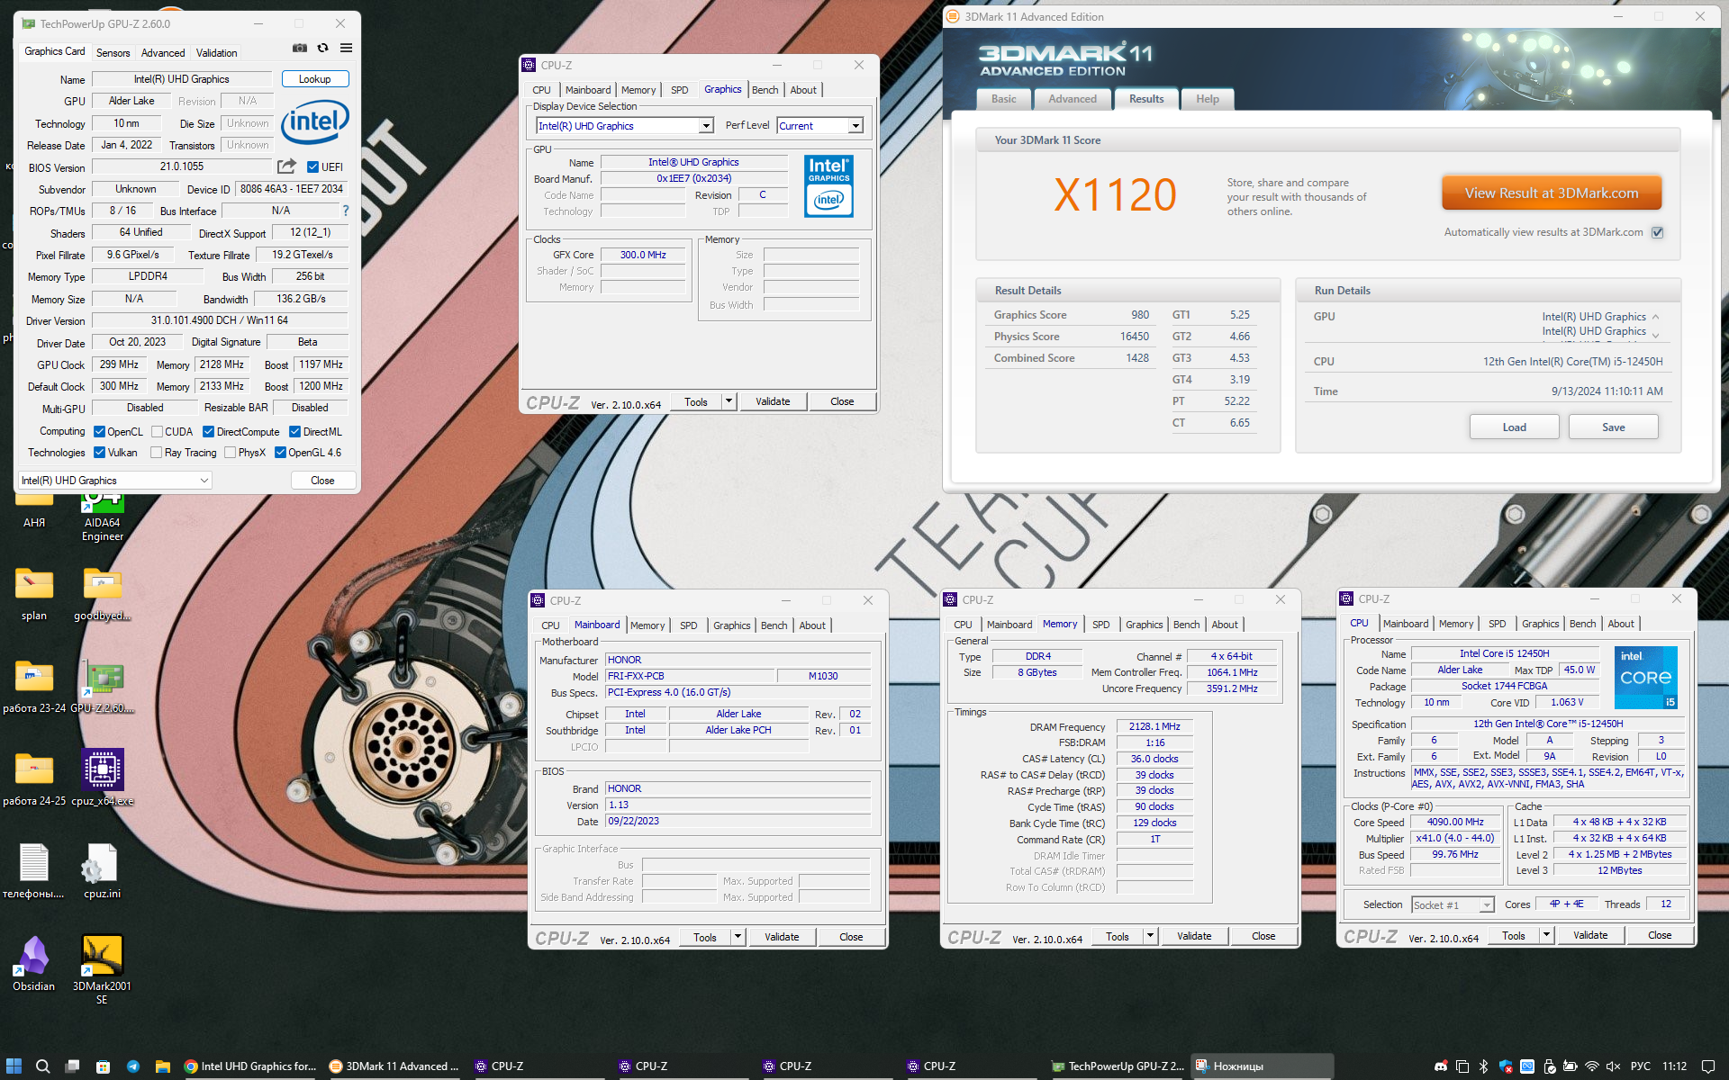Click the Load button in Run Details
This screenshot has width=1729, height=1080.
[x=1514, y=427]
